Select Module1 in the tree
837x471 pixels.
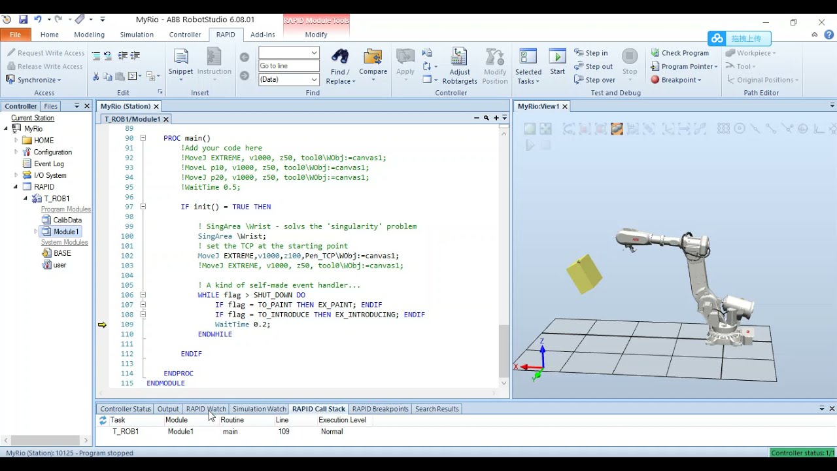click(60, 232)
